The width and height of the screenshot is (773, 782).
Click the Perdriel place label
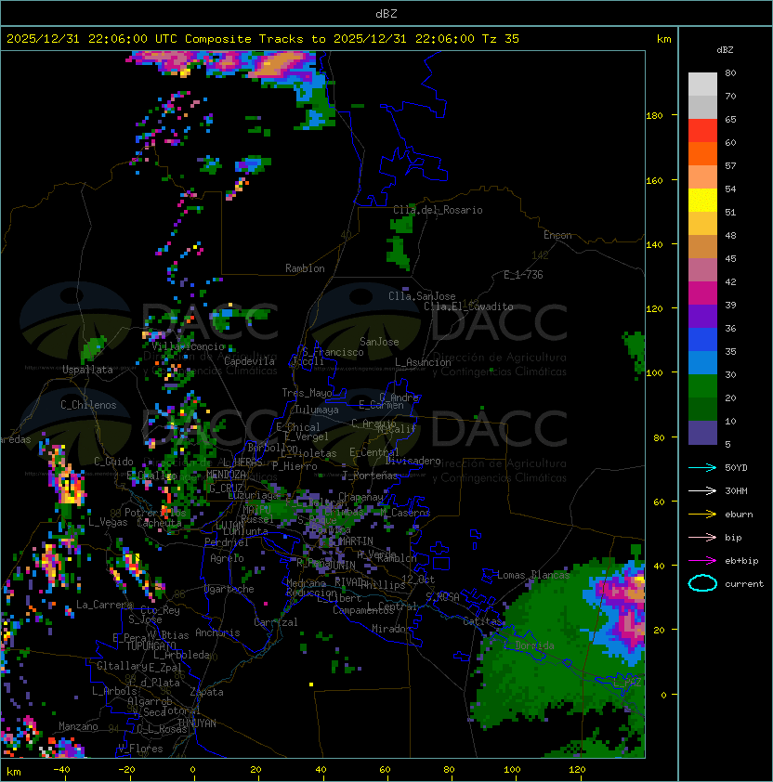coord(227,541)
